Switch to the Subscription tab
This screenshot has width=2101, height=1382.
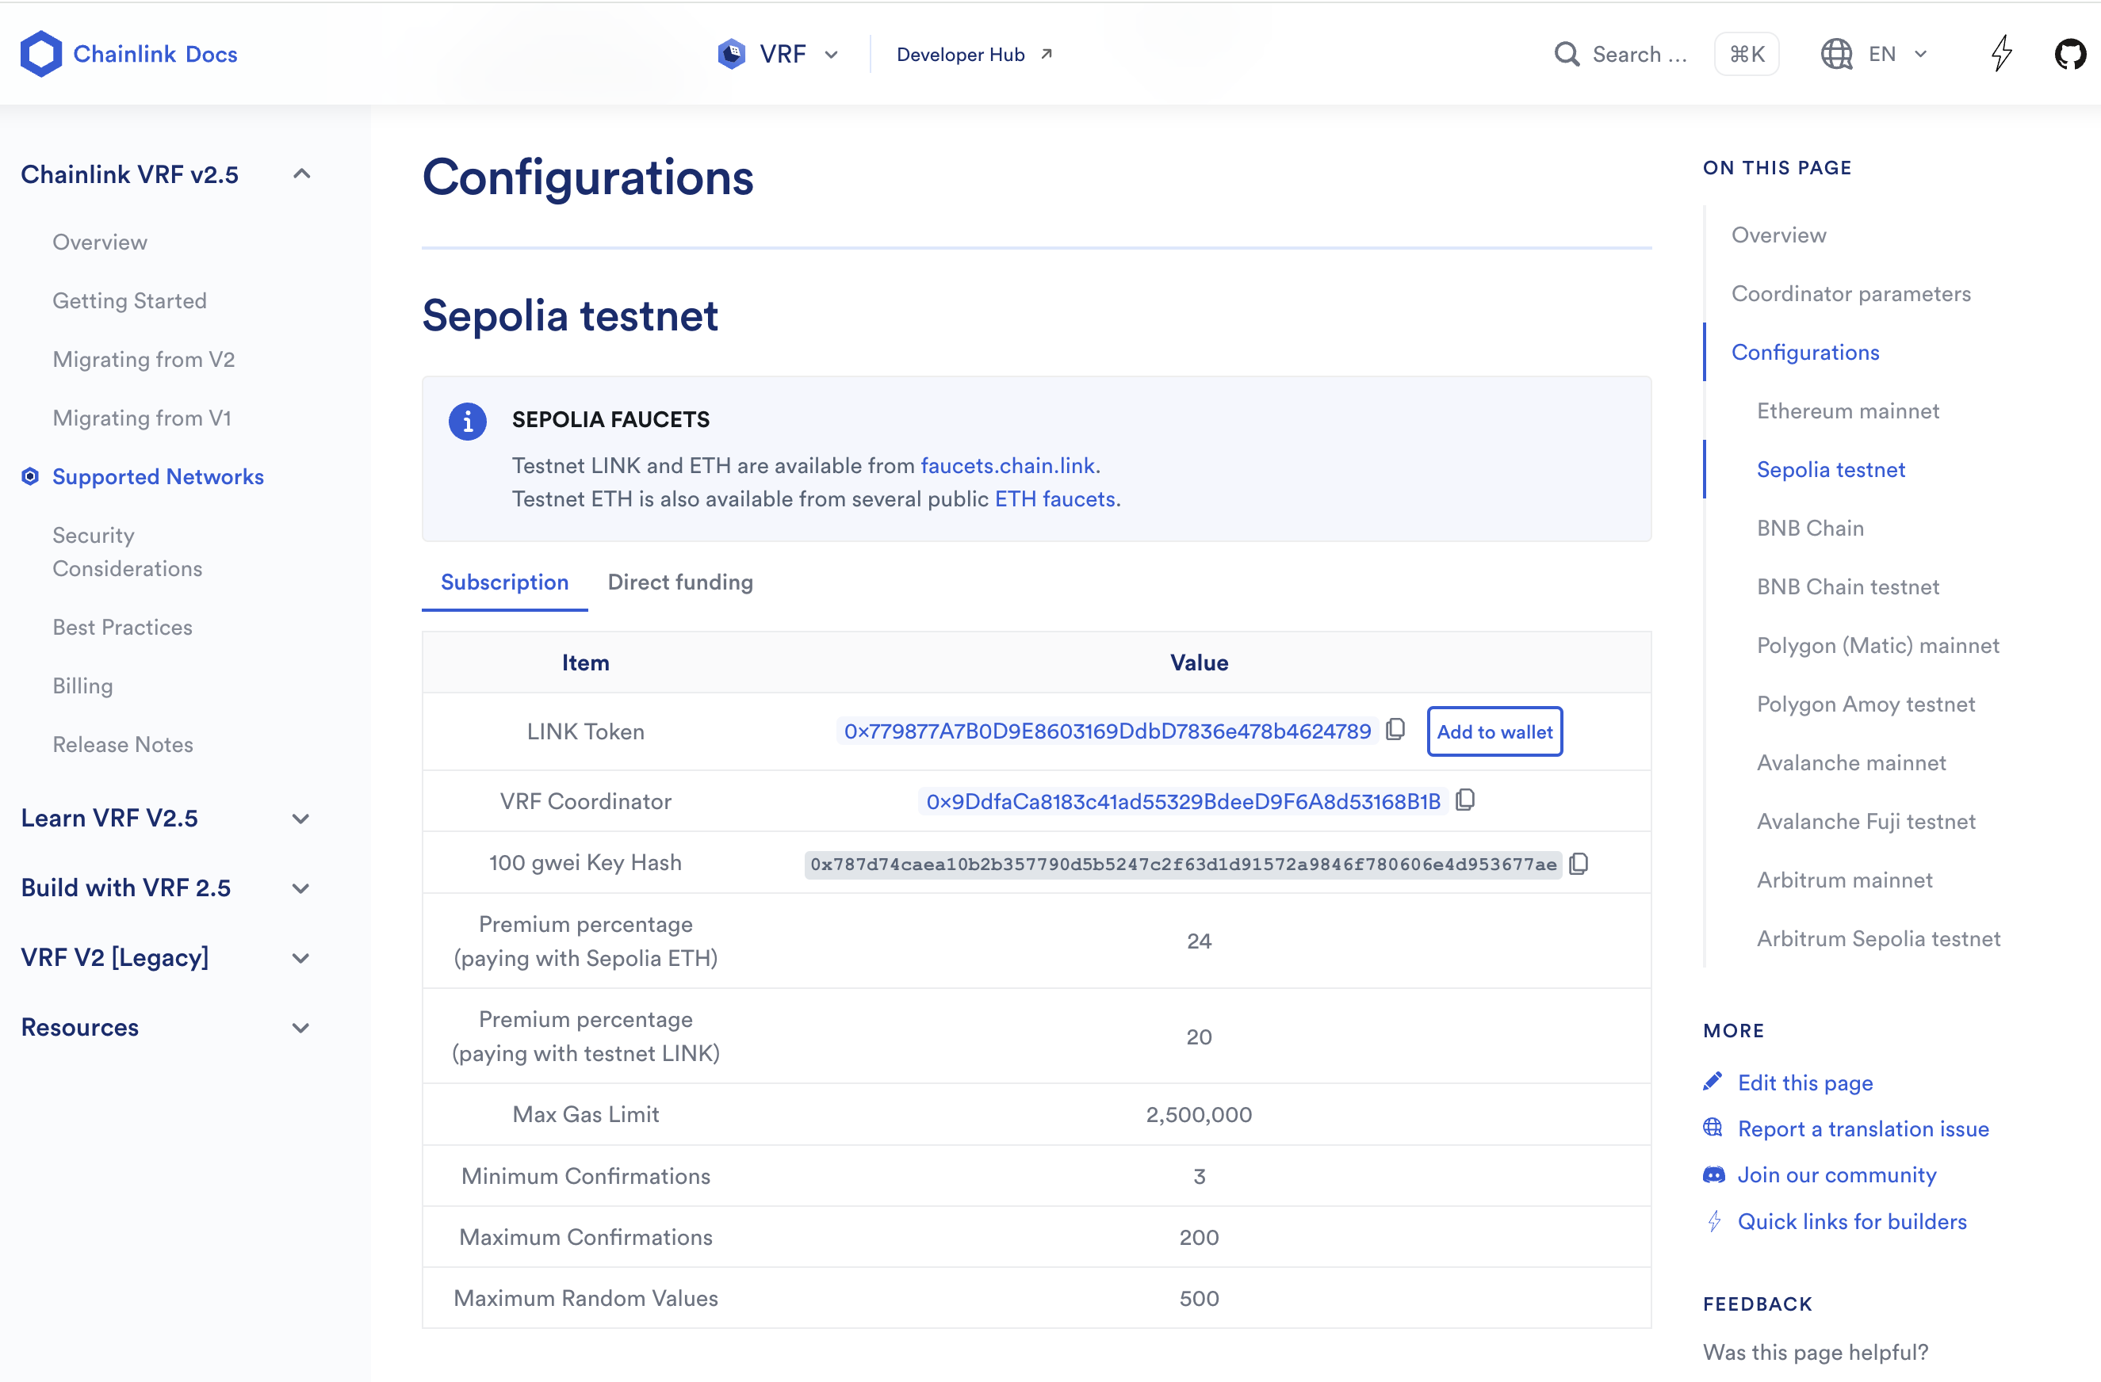(505, 582)
